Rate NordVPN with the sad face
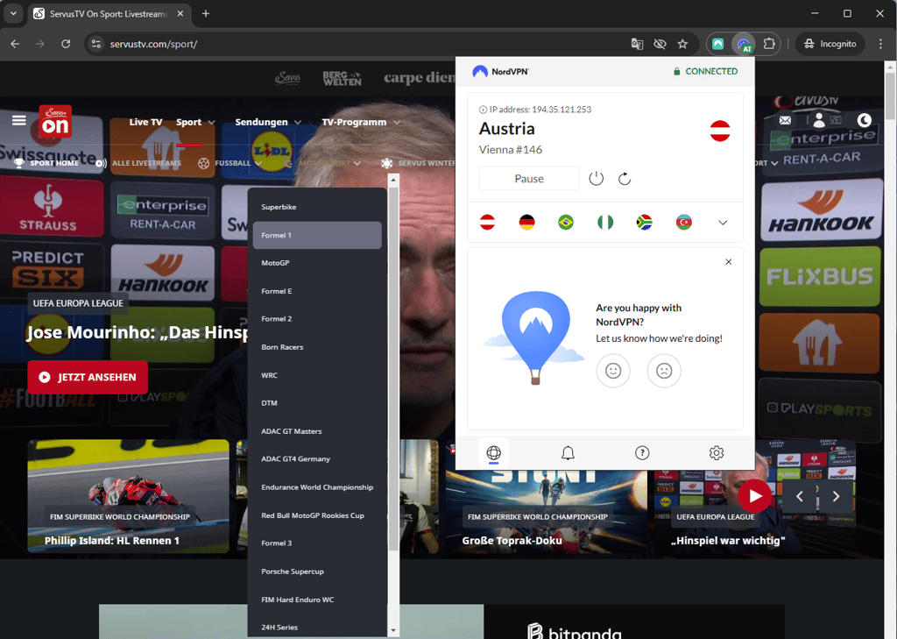Viewport: 897px width, 639px height. pos(664,371)
